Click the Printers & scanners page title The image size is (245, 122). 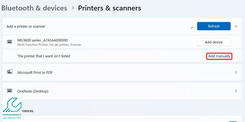pyautogui.click(x=110, y=8)
